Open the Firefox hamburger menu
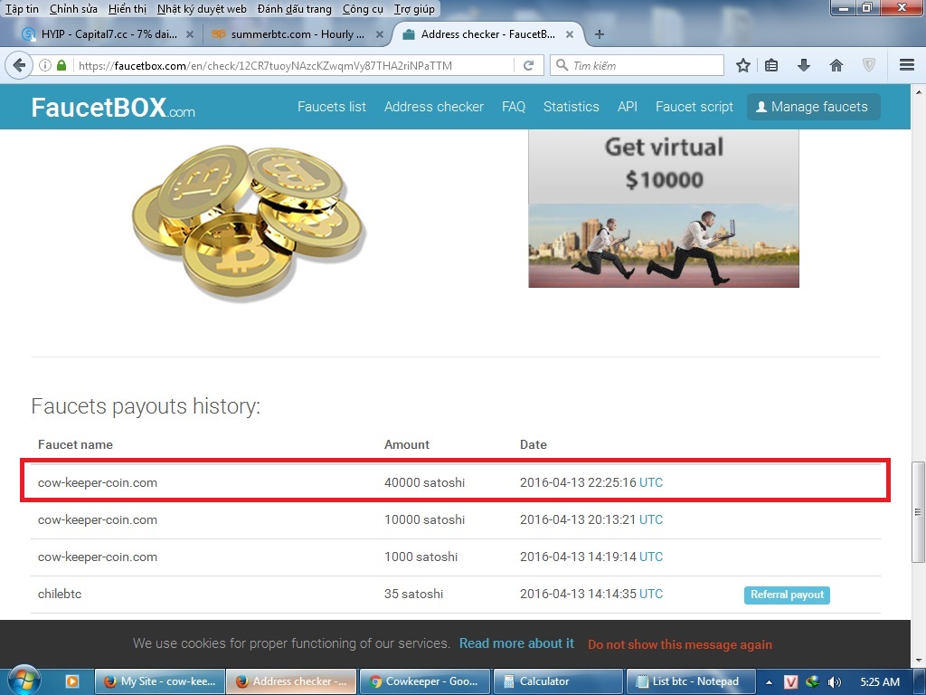The image size is (926, 695). [x=907, y=65]
